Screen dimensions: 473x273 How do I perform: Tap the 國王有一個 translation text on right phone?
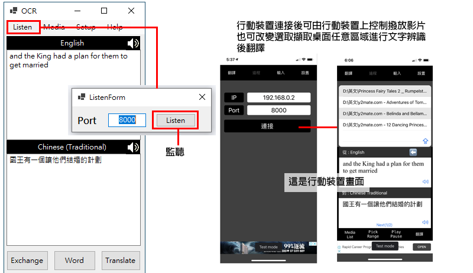tap(382, 204)
